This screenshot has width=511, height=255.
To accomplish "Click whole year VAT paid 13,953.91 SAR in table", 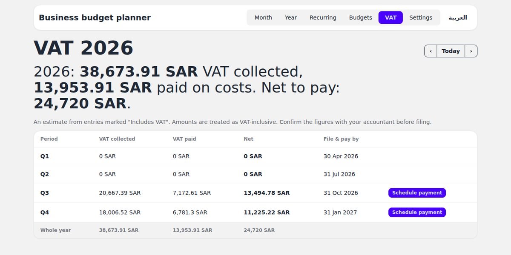I will coord(192,230).
